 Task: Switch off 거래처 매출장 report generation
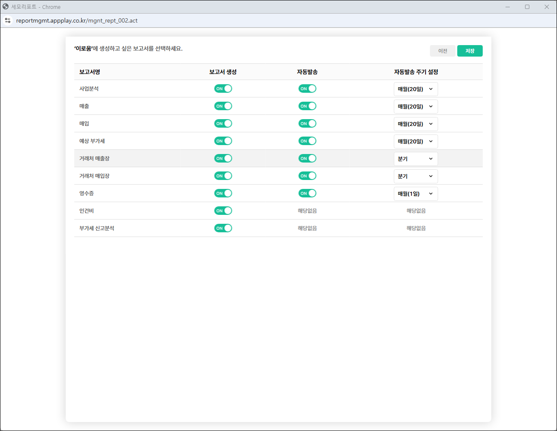coord(223,158)
